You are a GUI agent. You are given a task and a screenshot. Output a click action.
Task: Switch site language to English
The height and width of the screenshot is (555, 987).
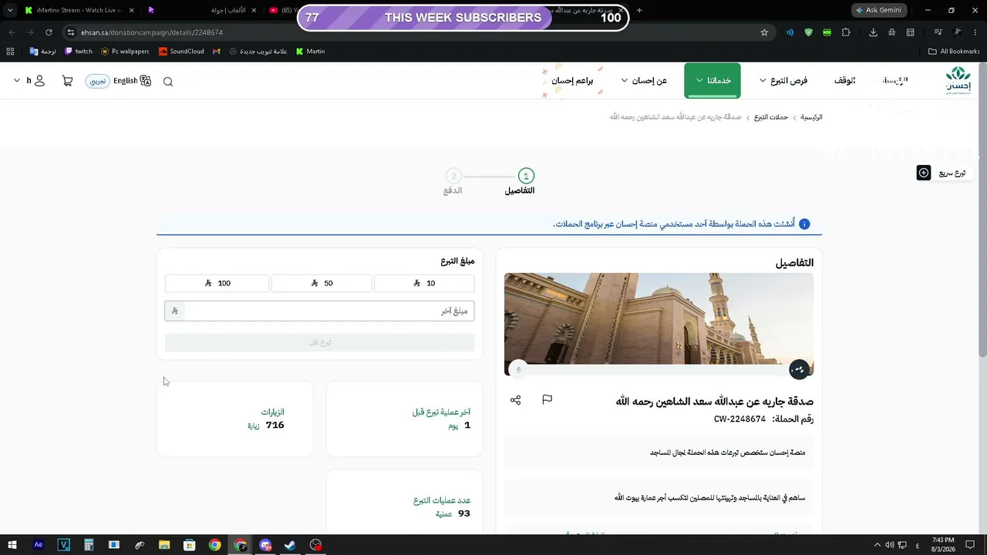(132, 81)
